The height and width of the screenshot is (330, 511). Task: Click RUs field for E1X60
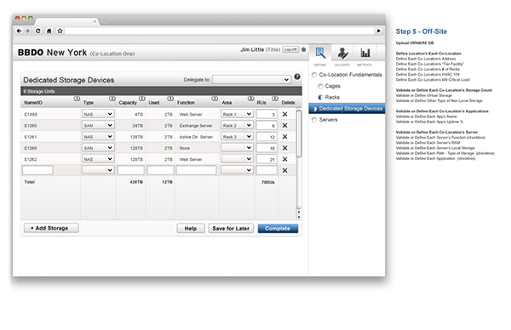(x=267, y=114)
